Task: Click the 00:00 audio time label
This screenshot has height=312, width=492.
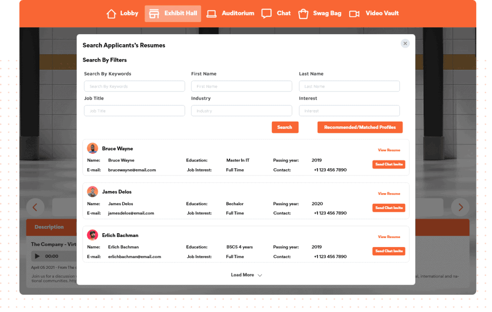Action: (52, 256)
